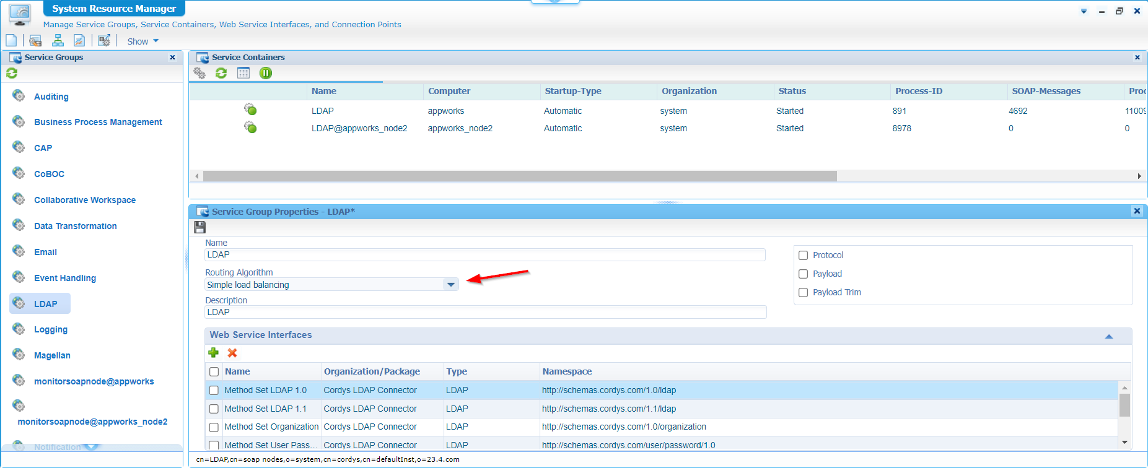Delete web service interface with red X
The height and width of the screenshot is (468, 1148).
(x=232, y=353)
